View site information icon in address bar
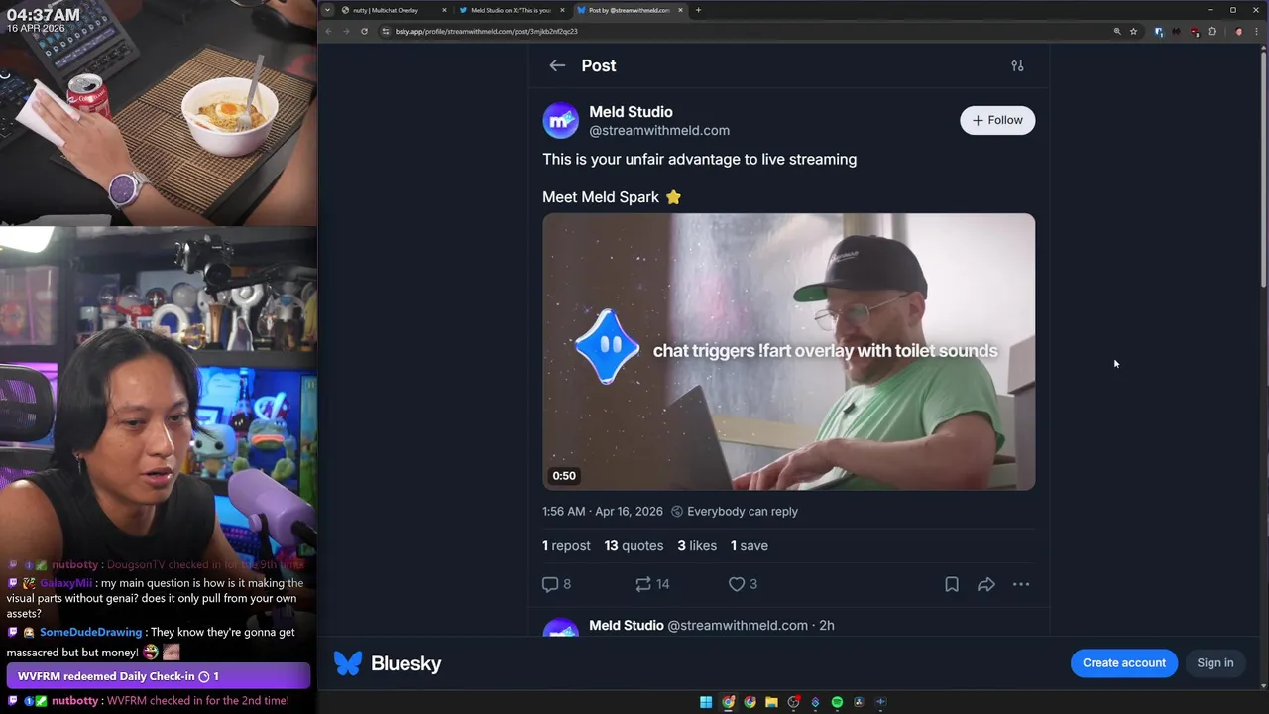 click(x=386, y=31)
